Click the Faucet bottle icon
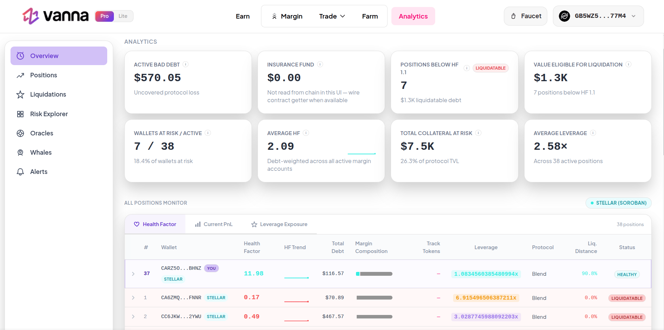 click(513, 16)
